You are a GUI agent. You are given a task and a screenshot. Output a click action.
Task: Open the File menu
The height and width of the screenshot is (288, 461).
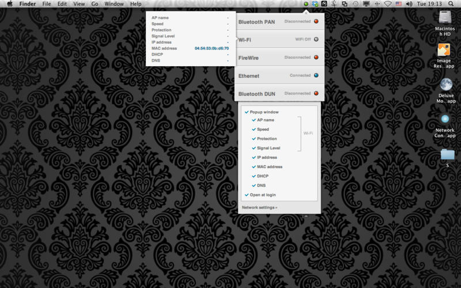click(x=47, y=4)
